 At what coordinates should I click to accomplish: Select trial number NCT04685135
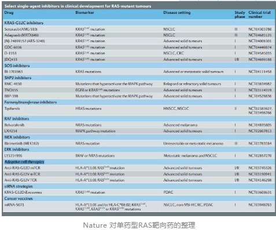pos(260,35)
